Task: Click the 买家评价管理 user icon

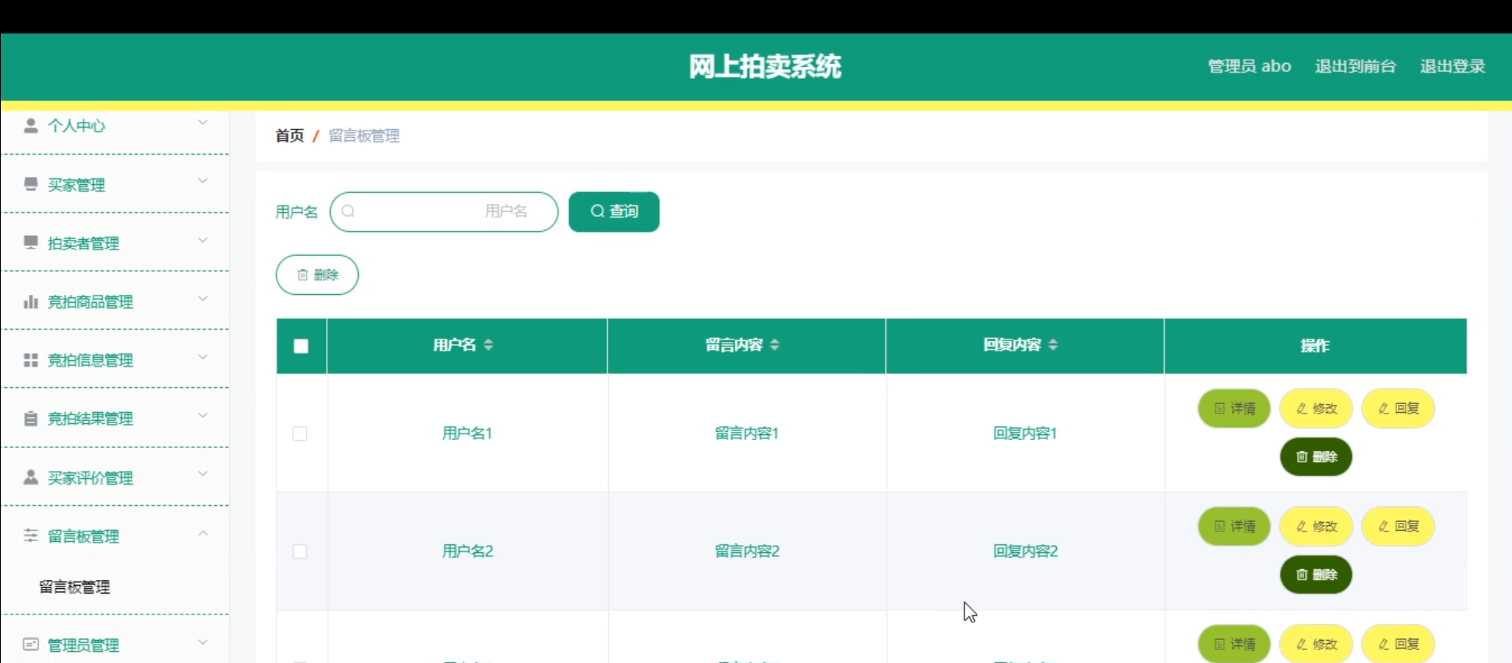Action: click(x=31, y=477)
